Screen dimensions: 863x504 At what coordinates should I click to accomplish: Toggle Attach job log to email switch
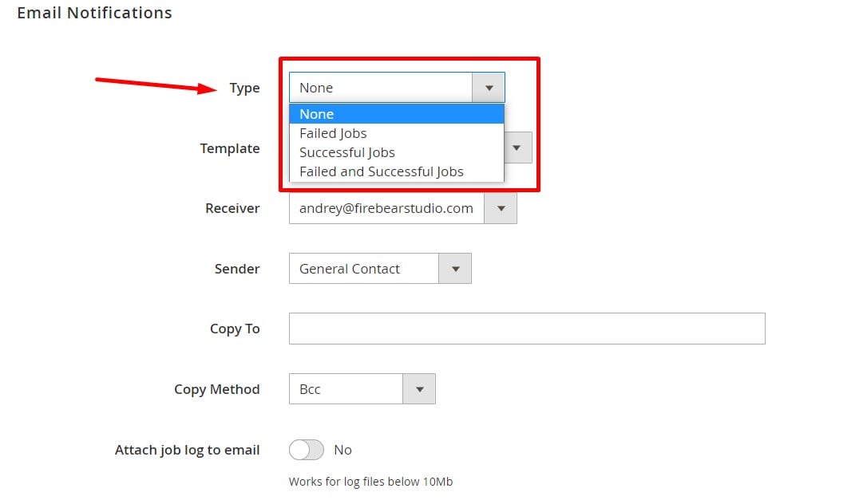tap(307, 450)
